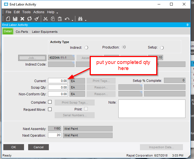The width and height of the screenshot is (194, 159).
Task: Click the window resize grip corner
Action: pos(189,157)
